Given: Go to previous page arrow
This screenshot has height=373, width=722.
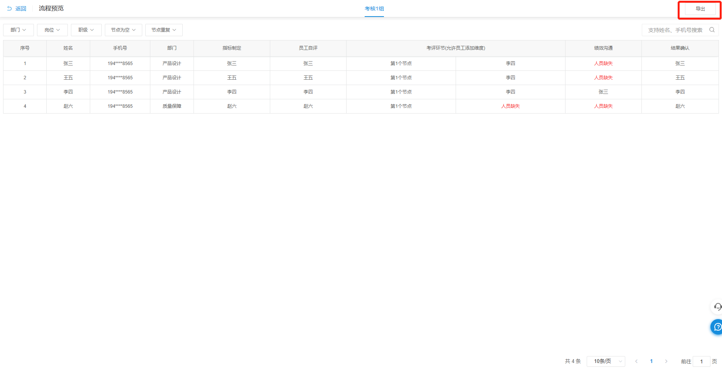Looking at the screenshot, I should pyautogui.click(x=636, y=361).
